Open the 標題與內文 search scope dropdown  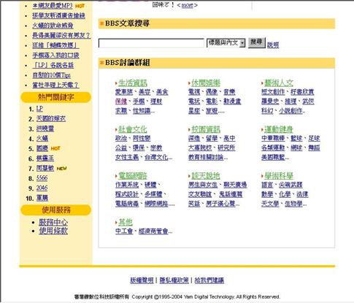click(x=226, y=43)
